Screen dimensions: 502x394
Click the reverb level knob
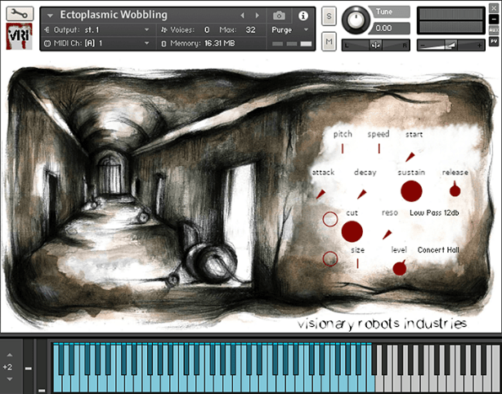pos(399,268)
